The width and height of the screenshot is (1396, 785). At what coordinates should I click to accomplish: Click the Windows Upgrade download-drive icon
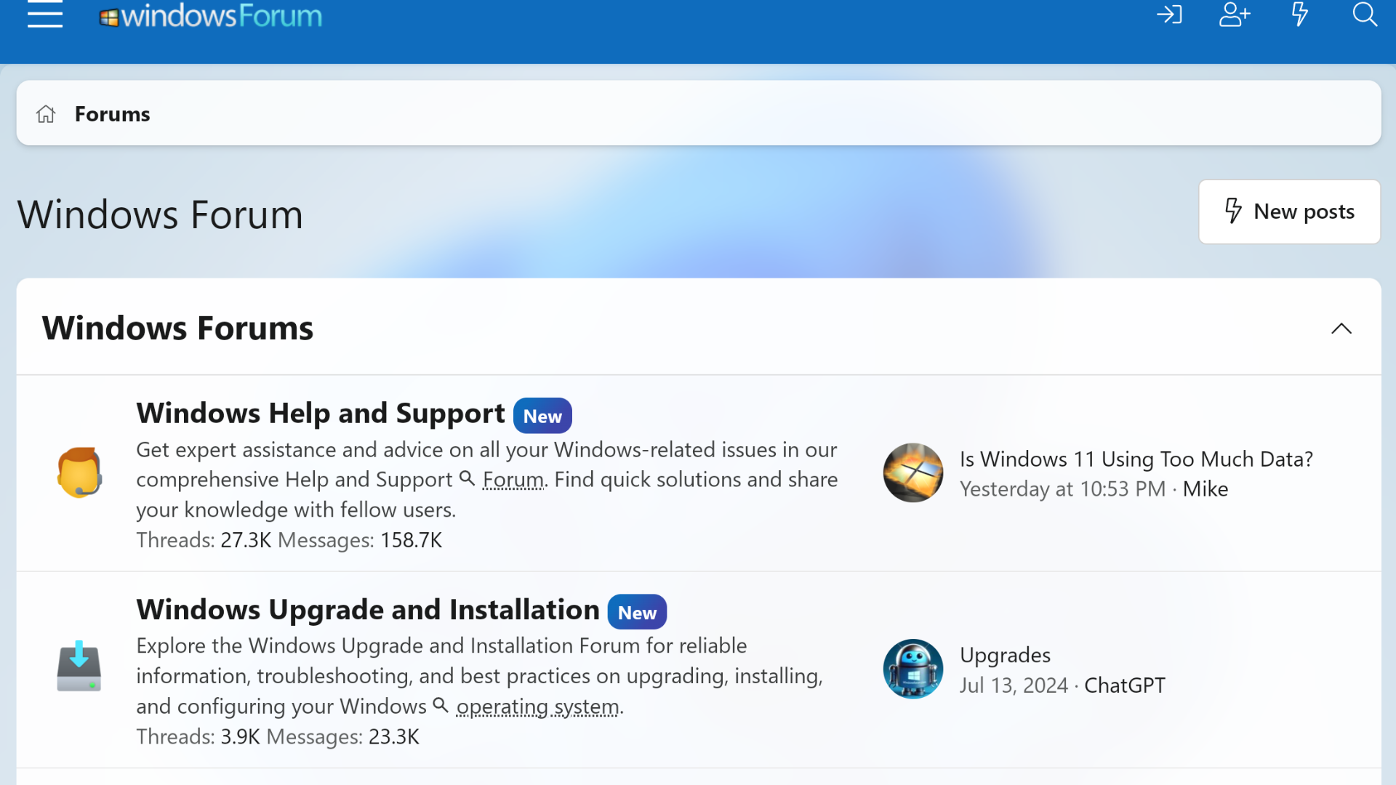(x=79, y=667)
